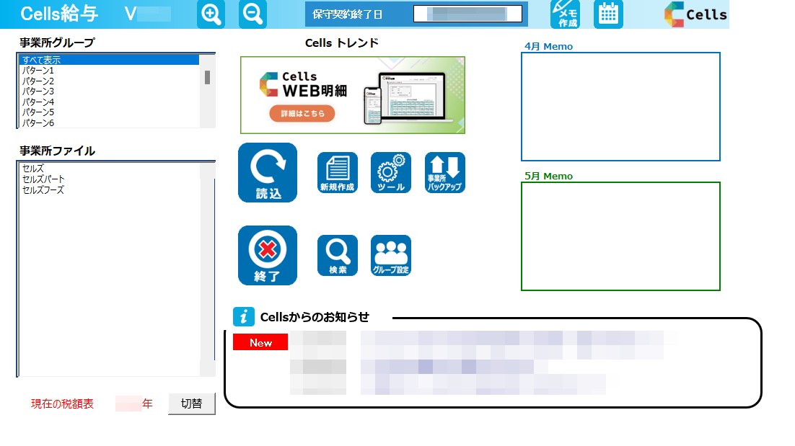Click the zoom out magnifier icon
Image resolution: width=795 pixels, height=446 pixels.
tap(252, 14)
